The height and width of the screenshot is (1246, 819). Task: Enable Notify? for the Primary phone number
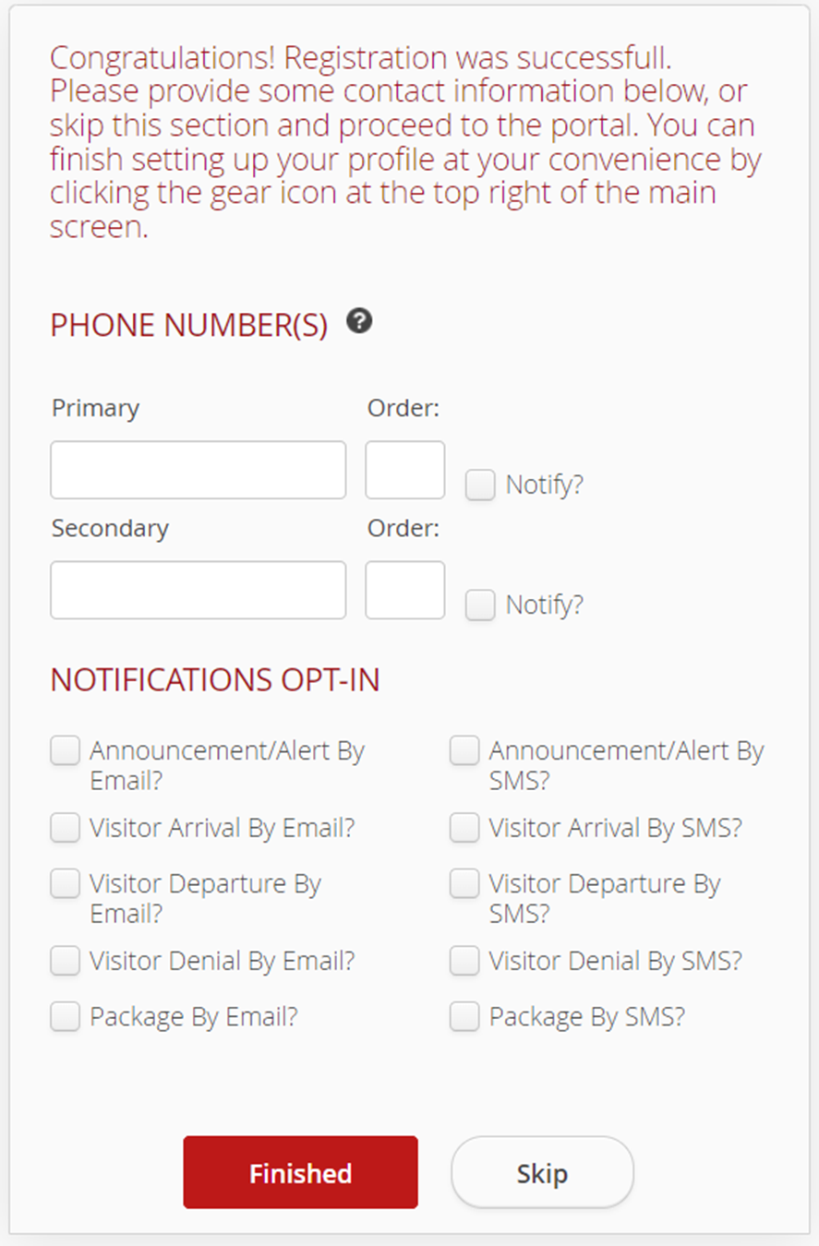(x=479, y=484)
